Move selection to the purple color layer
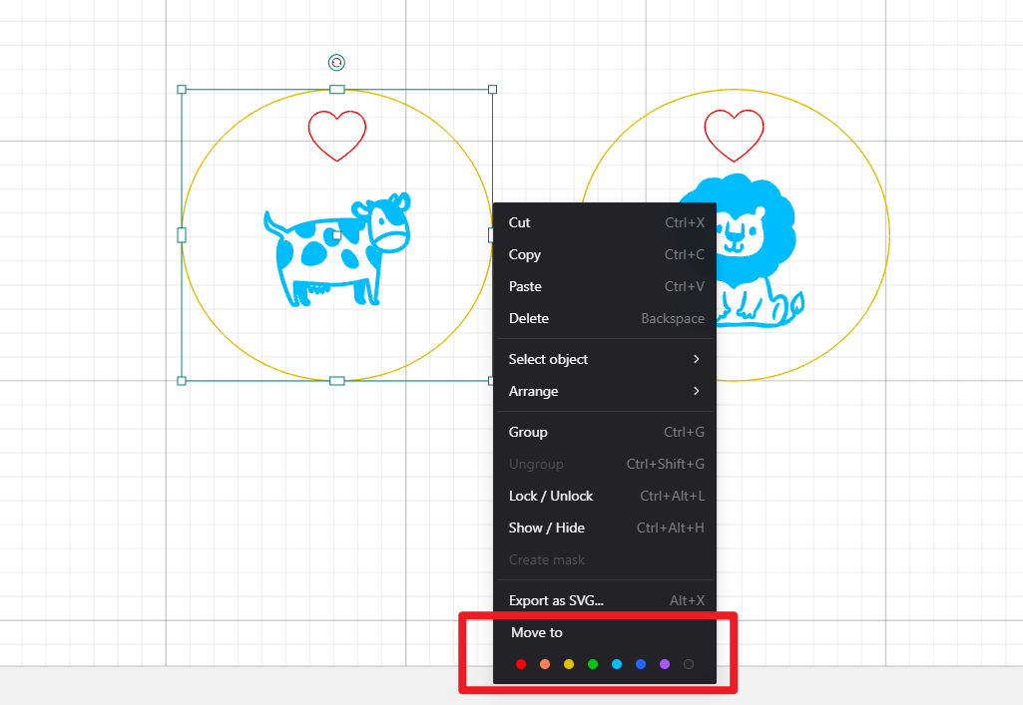 665,664
